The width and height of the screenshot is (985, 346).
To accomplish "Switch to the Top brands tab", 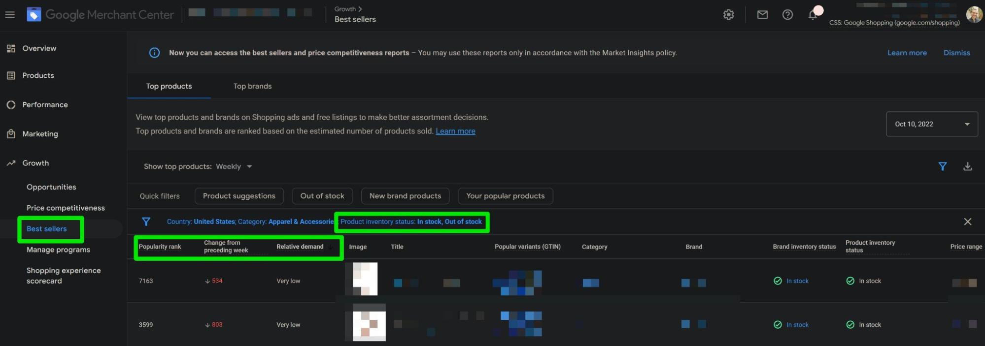I will pos(252,86).
